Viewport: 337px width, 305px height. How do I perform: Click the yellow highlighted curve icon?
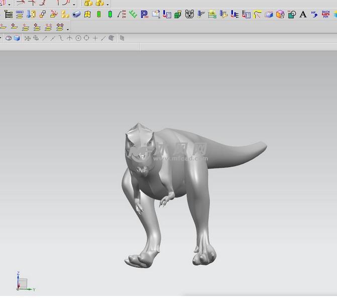click(x=257, y=15)
